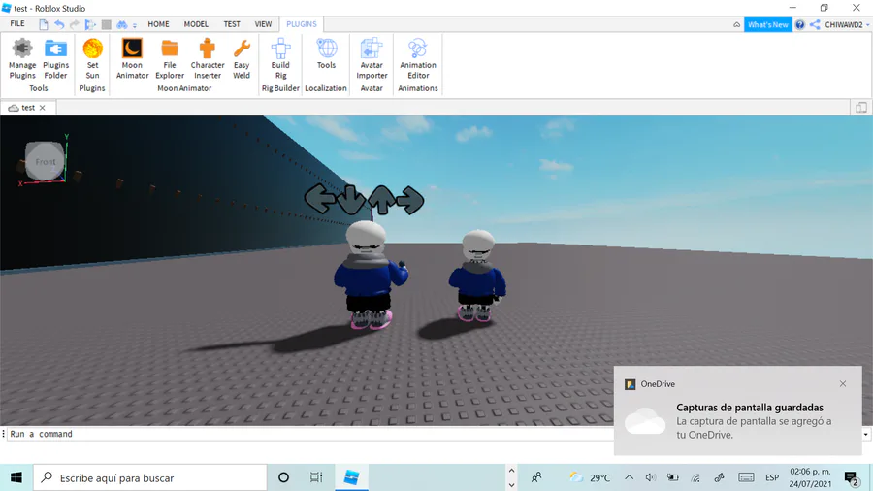
Task: Open Cortana circle icon
Action: [x=283, y=477]
